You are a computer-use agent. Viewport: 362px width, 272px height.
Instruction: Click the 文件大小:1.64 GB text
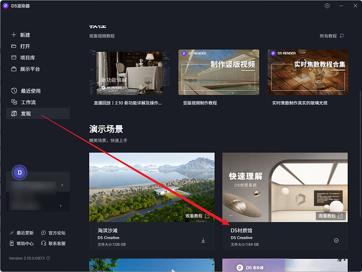click(x=245, y=244)
